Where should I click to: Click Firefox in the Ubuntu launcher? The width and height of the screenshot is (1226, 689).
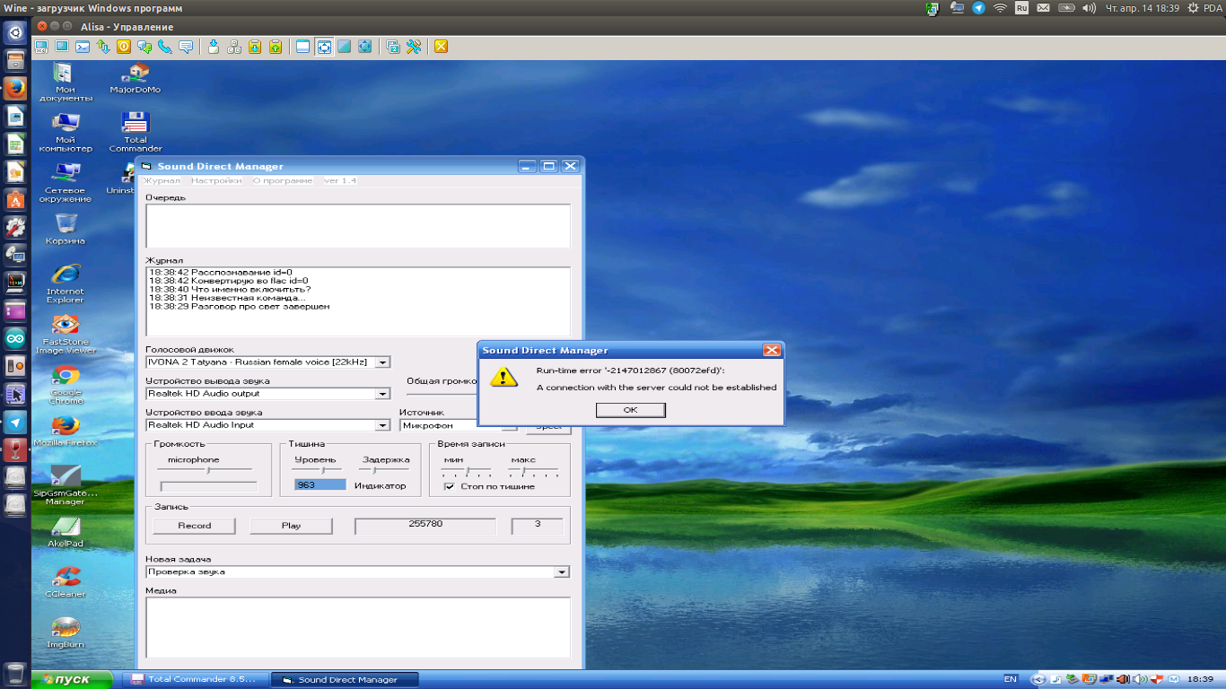click(15, 89)
